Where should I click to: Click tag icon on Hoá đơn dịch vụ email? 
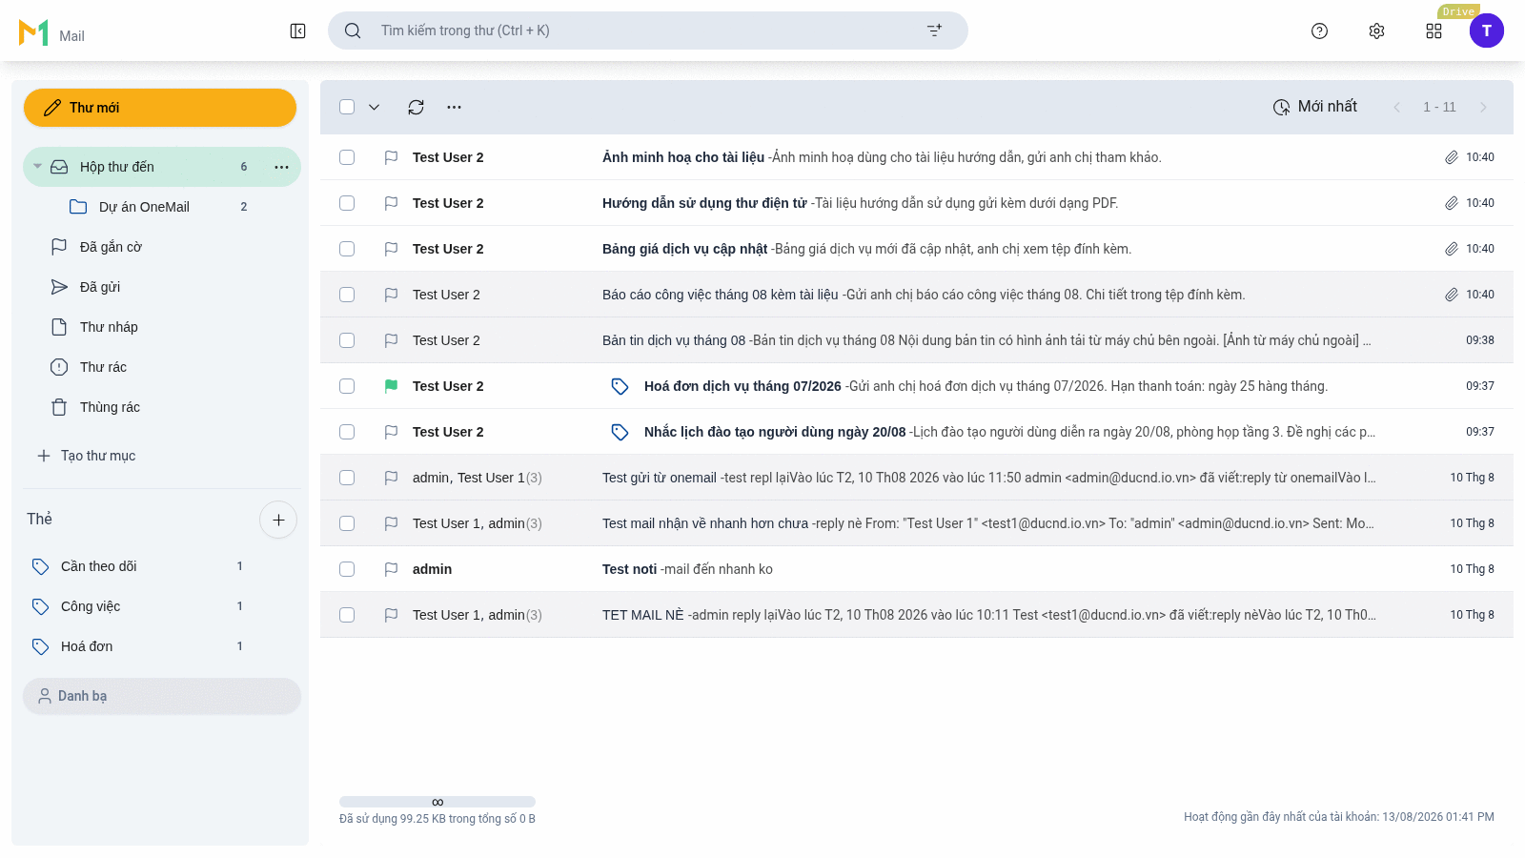pyautogui.click(x=620, y=386)
